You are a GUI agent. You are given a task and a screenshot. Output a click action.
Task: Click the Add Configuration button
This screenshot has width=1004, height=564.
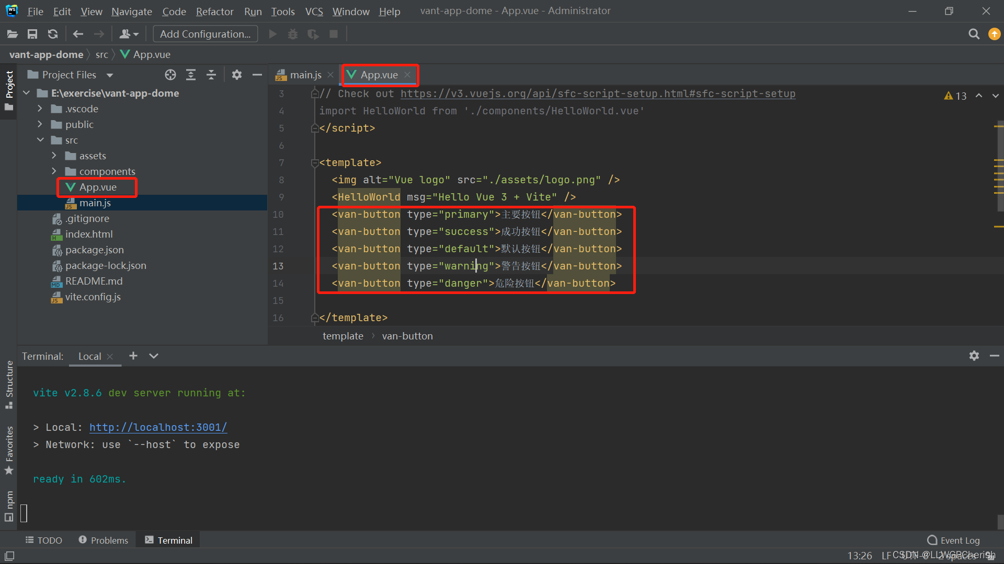(205, 33)
